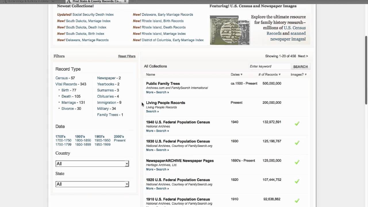
Task: Open Delaware, Marriage Records collection
Action: [x=87, y=40]
